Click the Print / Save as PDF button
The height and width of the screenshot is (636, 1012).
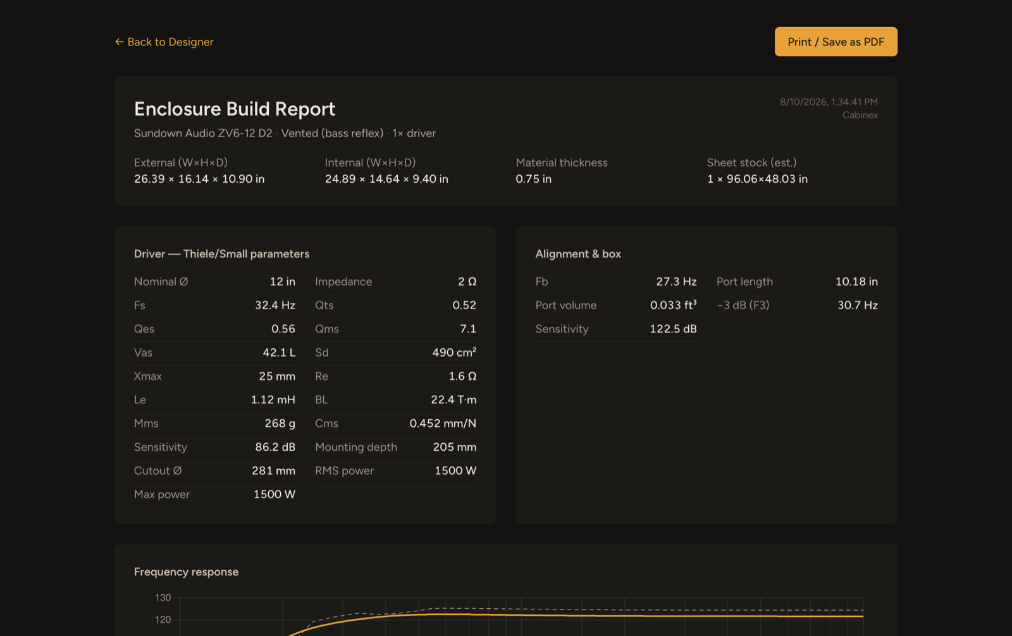point(836,42)
